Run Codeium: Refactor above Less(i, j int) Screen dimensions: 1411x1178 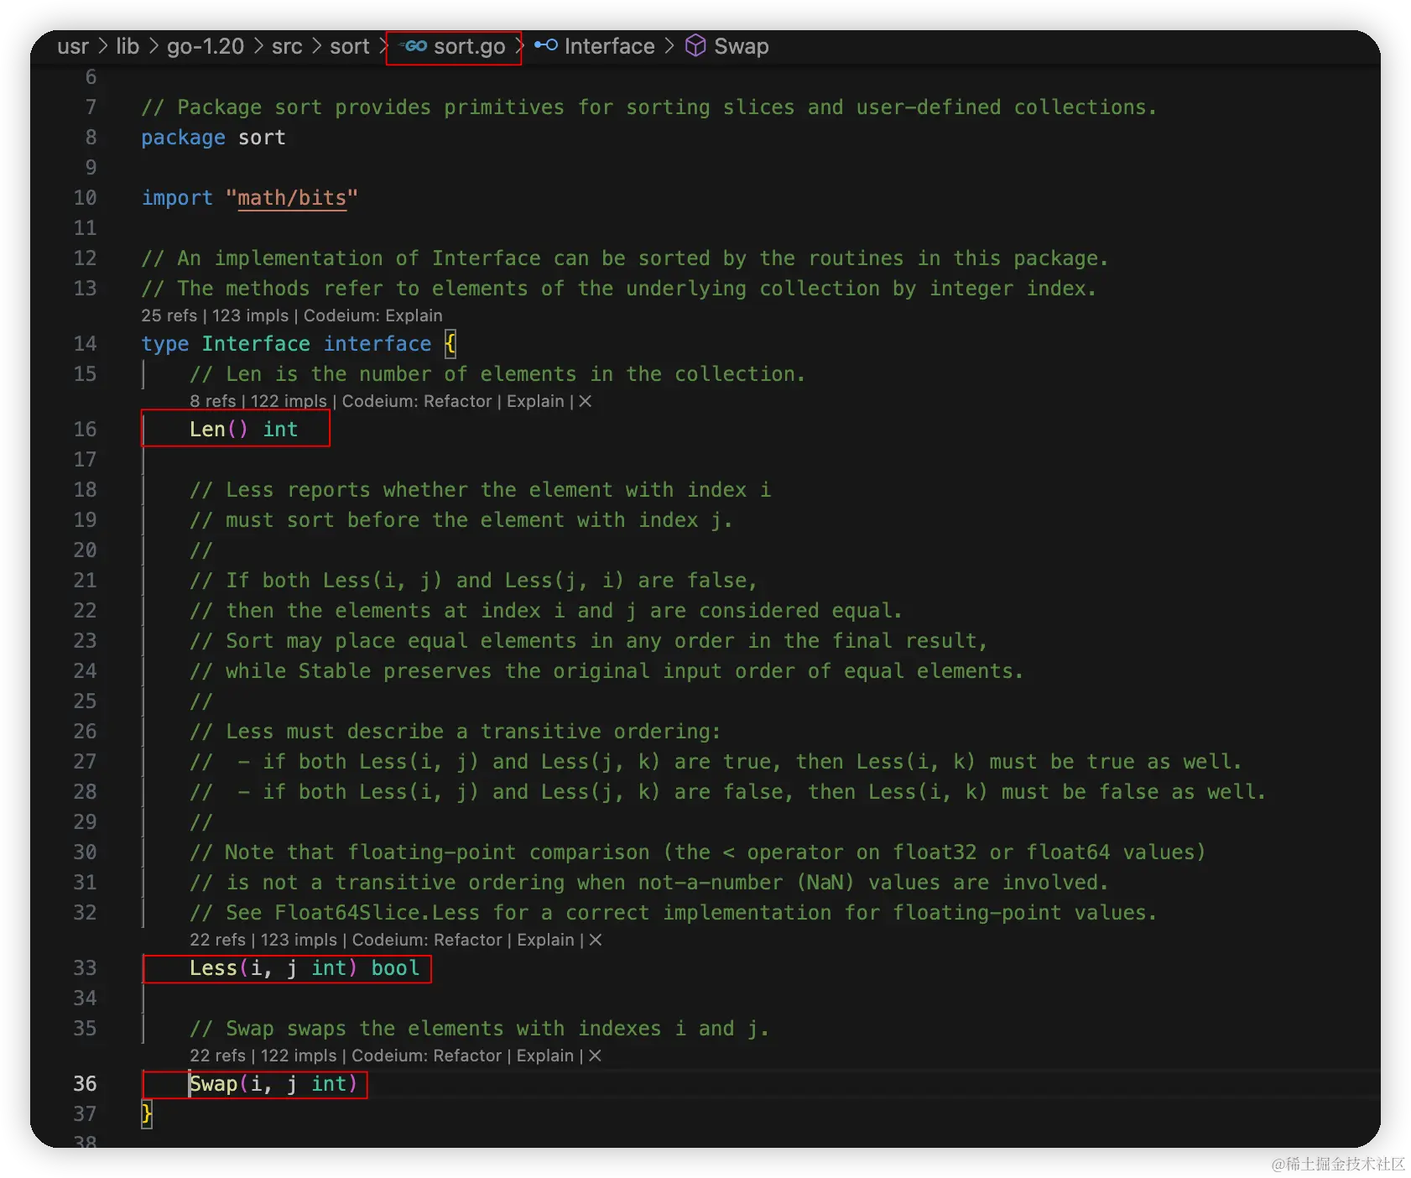click(427, 940)
